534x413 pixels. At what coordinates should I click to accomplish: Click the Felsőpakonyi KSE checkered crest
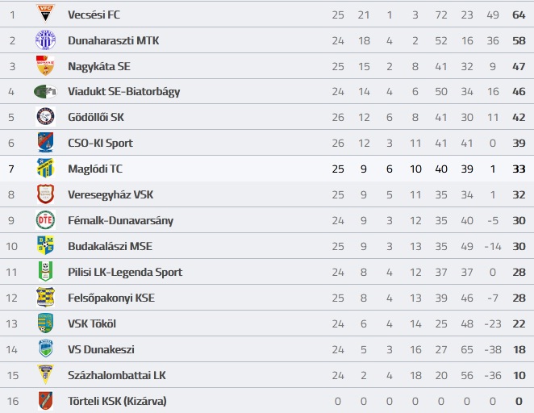pyautogui.click(x=45, y=297)
